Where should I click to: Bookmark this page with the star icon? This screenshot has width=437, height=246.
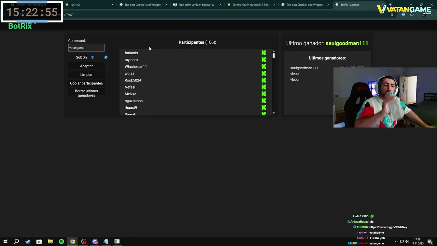(392, 14)
